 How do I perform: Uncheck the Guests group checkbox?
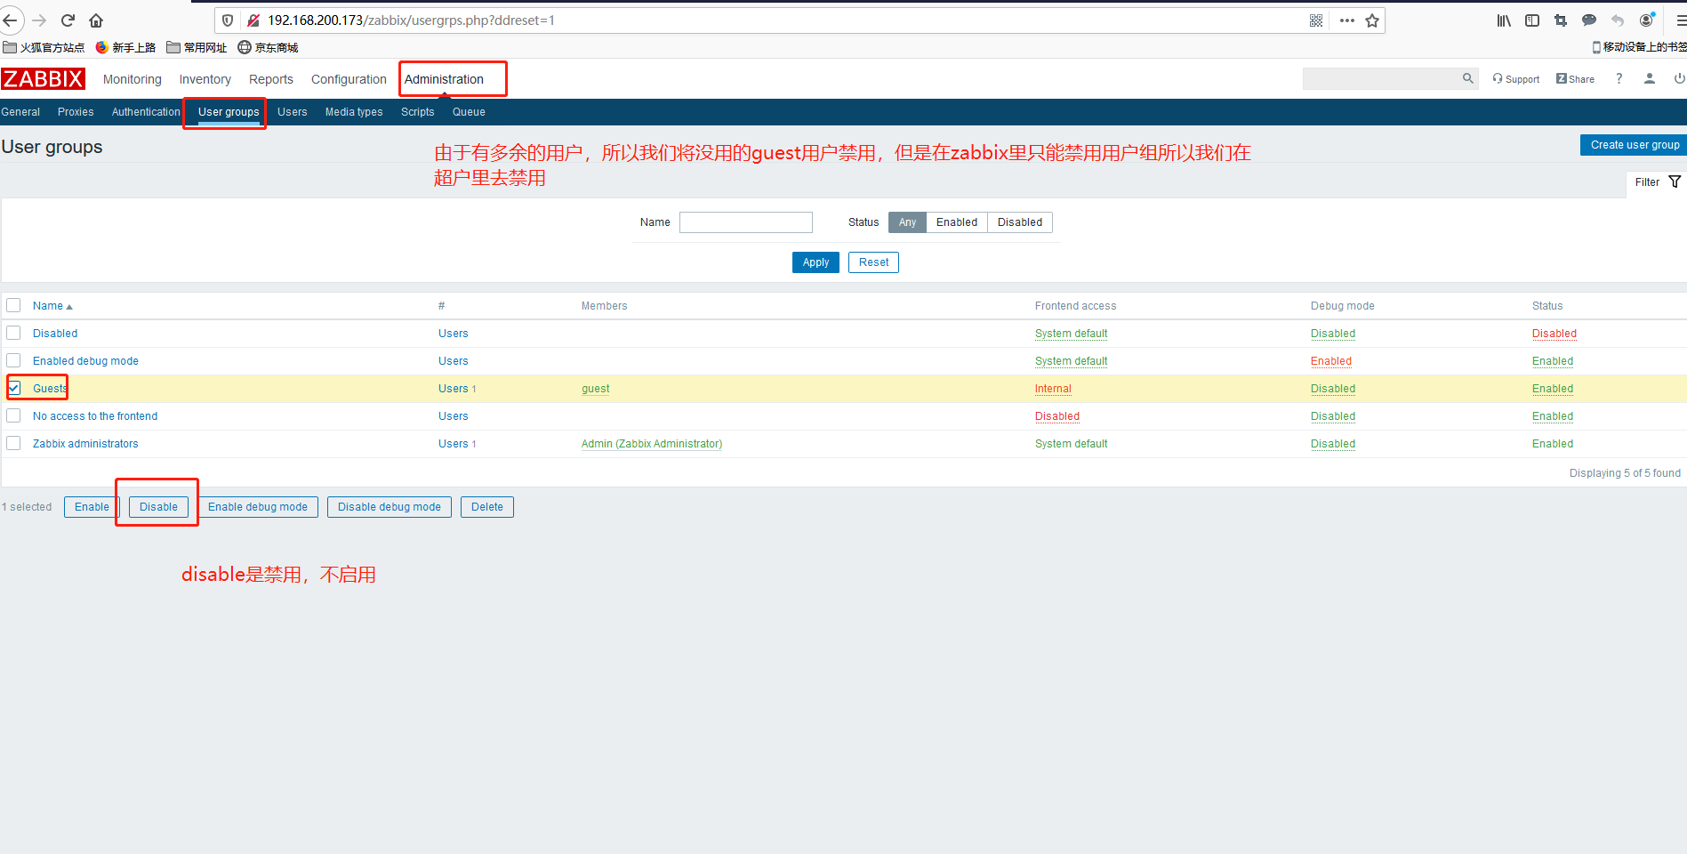[x=14, y=388]
